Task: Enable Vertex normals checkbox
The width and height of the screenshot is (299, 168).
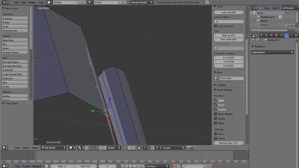Action: click(216, 138)
